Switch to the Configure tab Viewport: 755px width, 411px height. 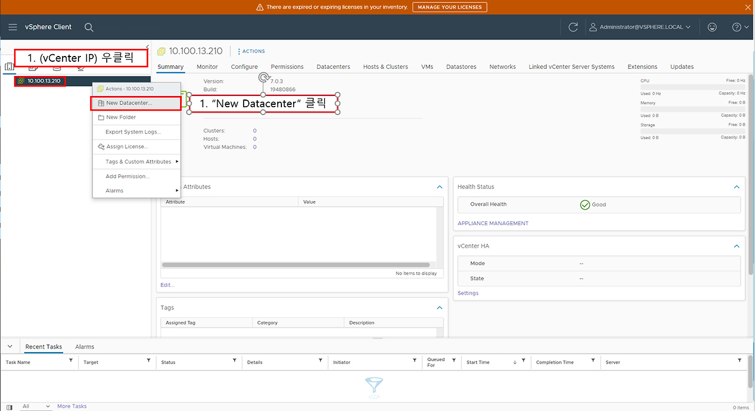(244, 67)
